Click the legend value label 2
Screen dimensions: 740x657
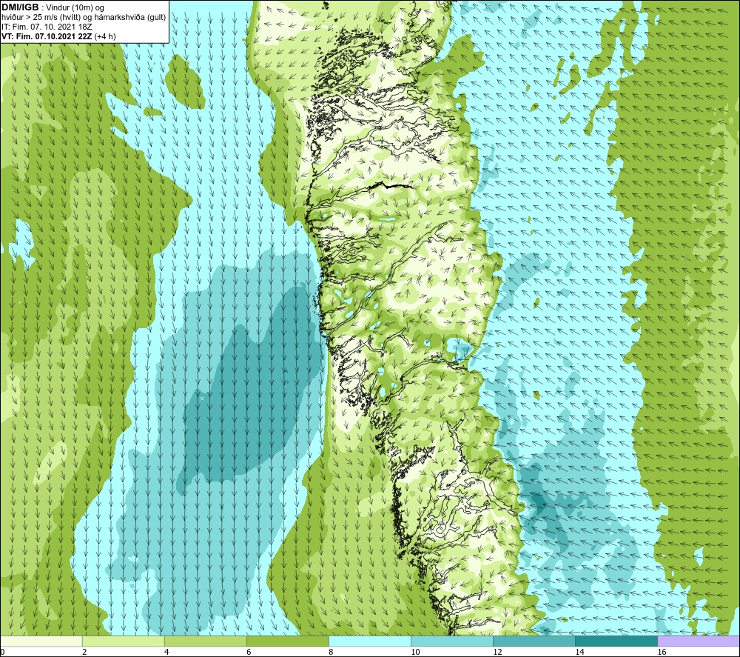pos(84,653)
